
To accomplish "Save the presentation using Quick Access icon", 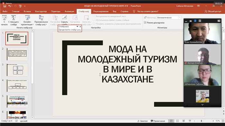I will pyautogui.click(x=5, y=6).
